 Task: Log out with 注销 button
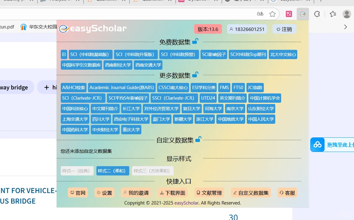[284, 29]
